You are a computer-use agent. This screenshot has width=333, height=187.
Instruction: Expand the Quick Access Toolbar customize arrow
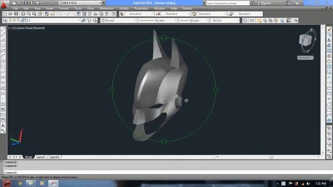click(104, 3)
